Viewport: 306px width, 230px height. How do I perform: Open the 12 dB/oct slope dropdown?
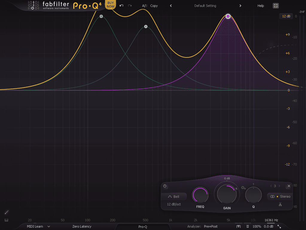click(174, 204)
